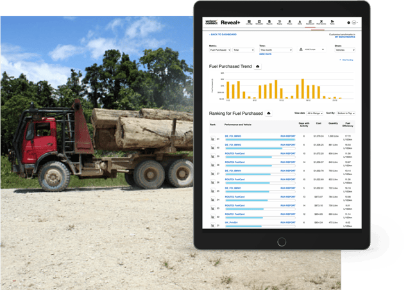Open the Scheduler nav item

pyautogui.click(x=259, y=22)
